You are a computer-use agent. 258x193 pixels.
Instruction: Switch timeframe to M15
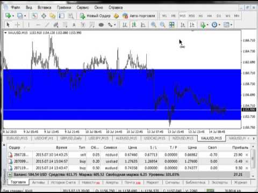click(x=183, y=16)
